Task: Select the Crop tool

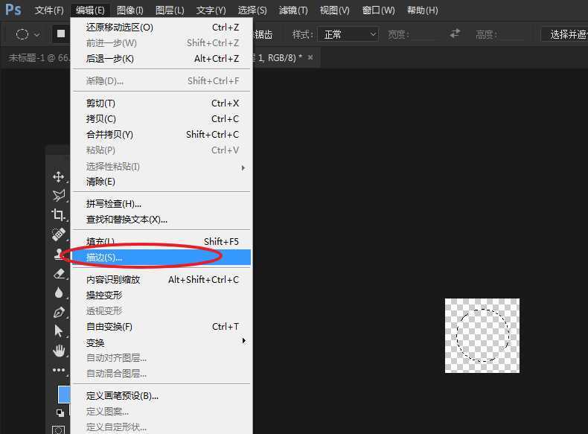Action: pos(59,215)
